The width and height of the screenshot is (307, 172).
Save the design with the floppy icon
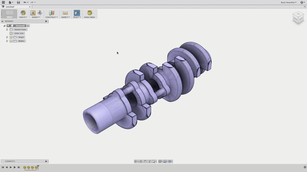19,2
